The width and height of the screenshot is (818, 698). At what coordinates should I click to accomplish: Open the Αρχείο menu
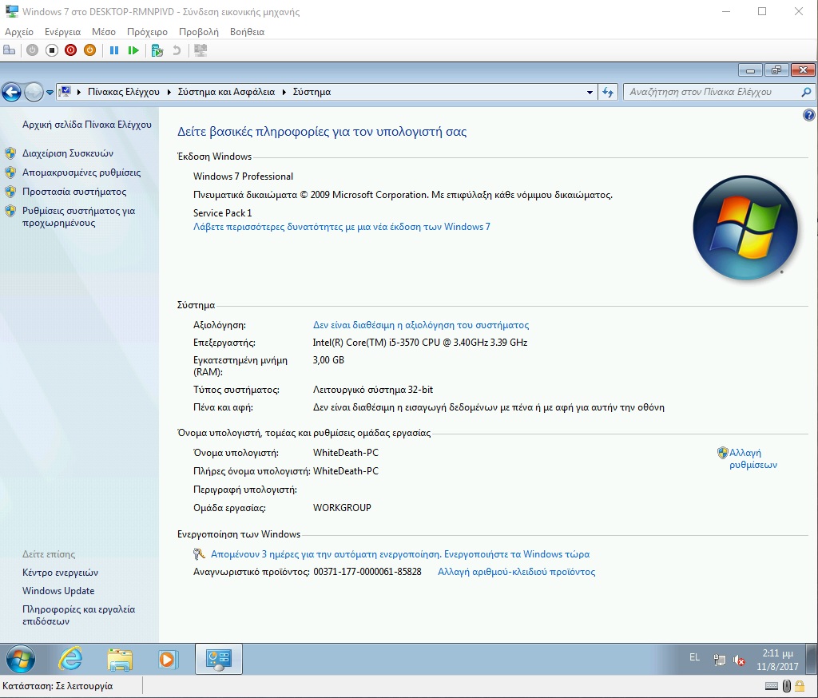[19, 32]
